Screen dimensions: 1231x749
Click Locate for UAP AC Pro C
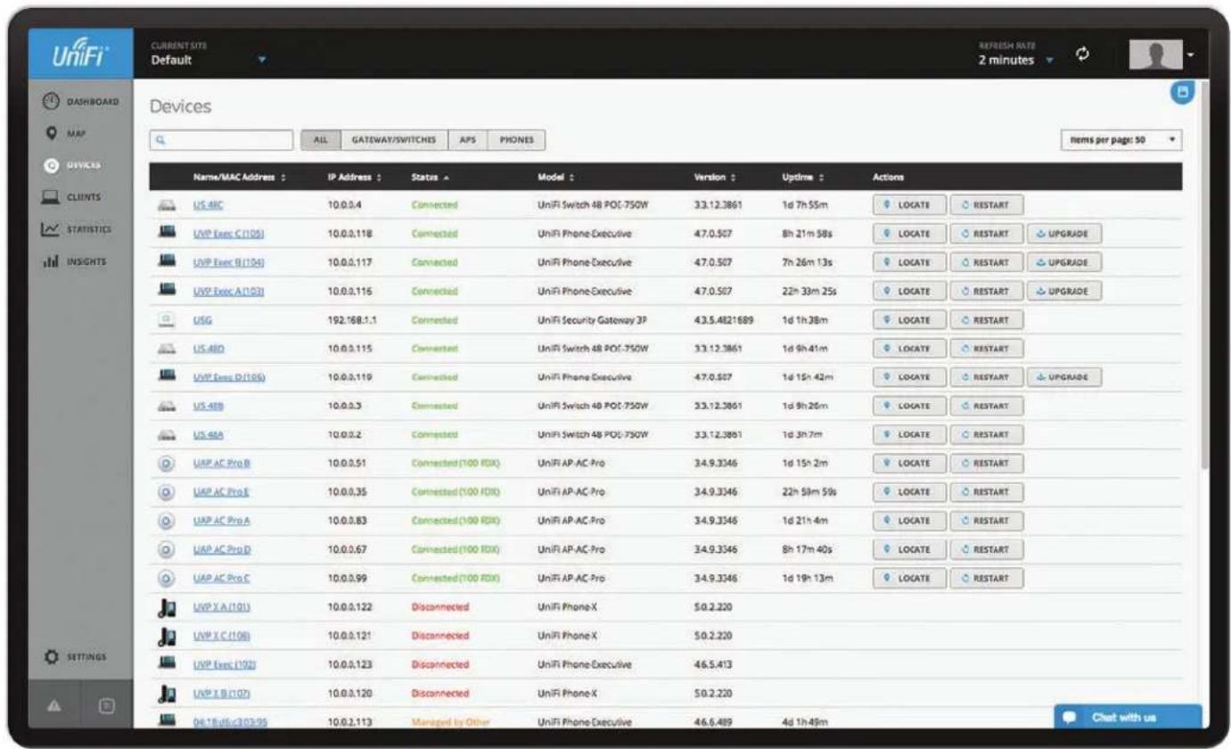click(x=908, y=578)
